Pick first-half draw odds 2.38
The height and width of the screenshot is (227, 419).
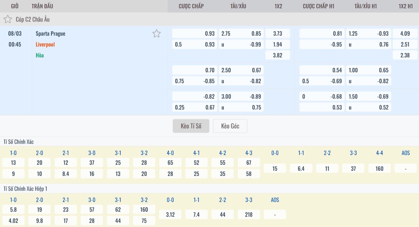click(405, 55)
